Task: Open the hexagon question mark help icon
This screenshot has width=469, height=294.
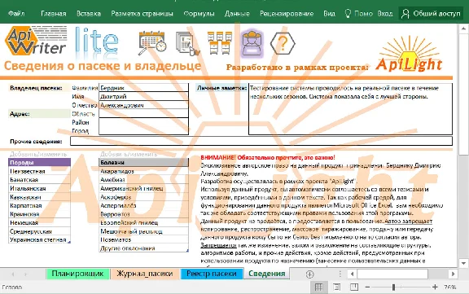Action: (283, 44)
